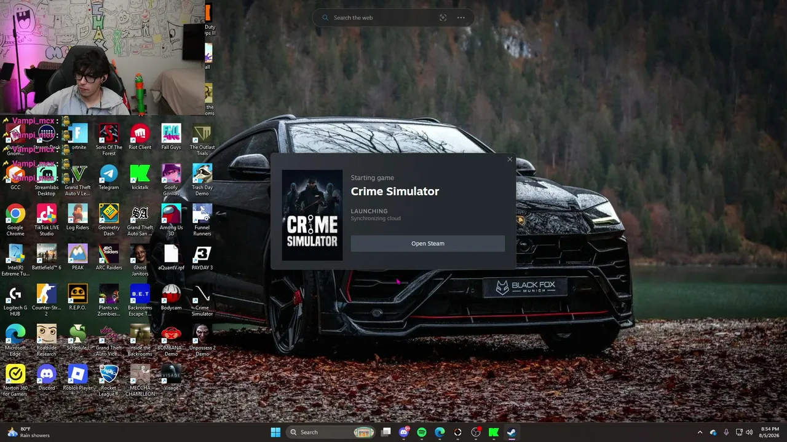Select the Trash Day Demo desktop icon

point(202,180)
